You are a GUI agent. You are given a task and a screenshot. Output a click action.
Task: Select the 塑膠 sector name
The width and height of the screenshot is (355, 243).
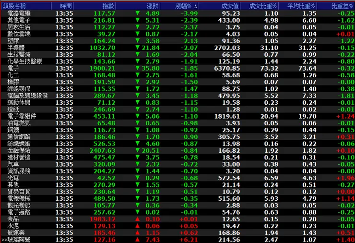13,41
